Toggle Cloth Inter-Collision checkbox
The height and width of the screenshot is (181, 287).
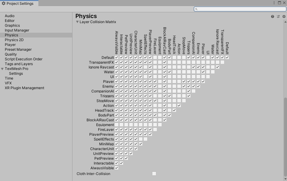point(154,173)
